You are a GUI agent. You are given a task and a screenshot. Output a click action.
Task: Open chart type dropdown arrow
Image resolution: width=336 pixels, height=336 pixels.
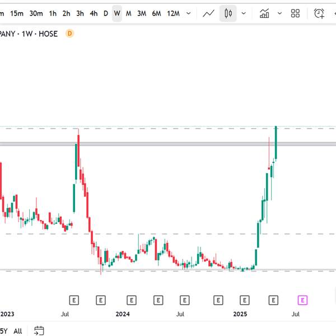tap(244, 13)
